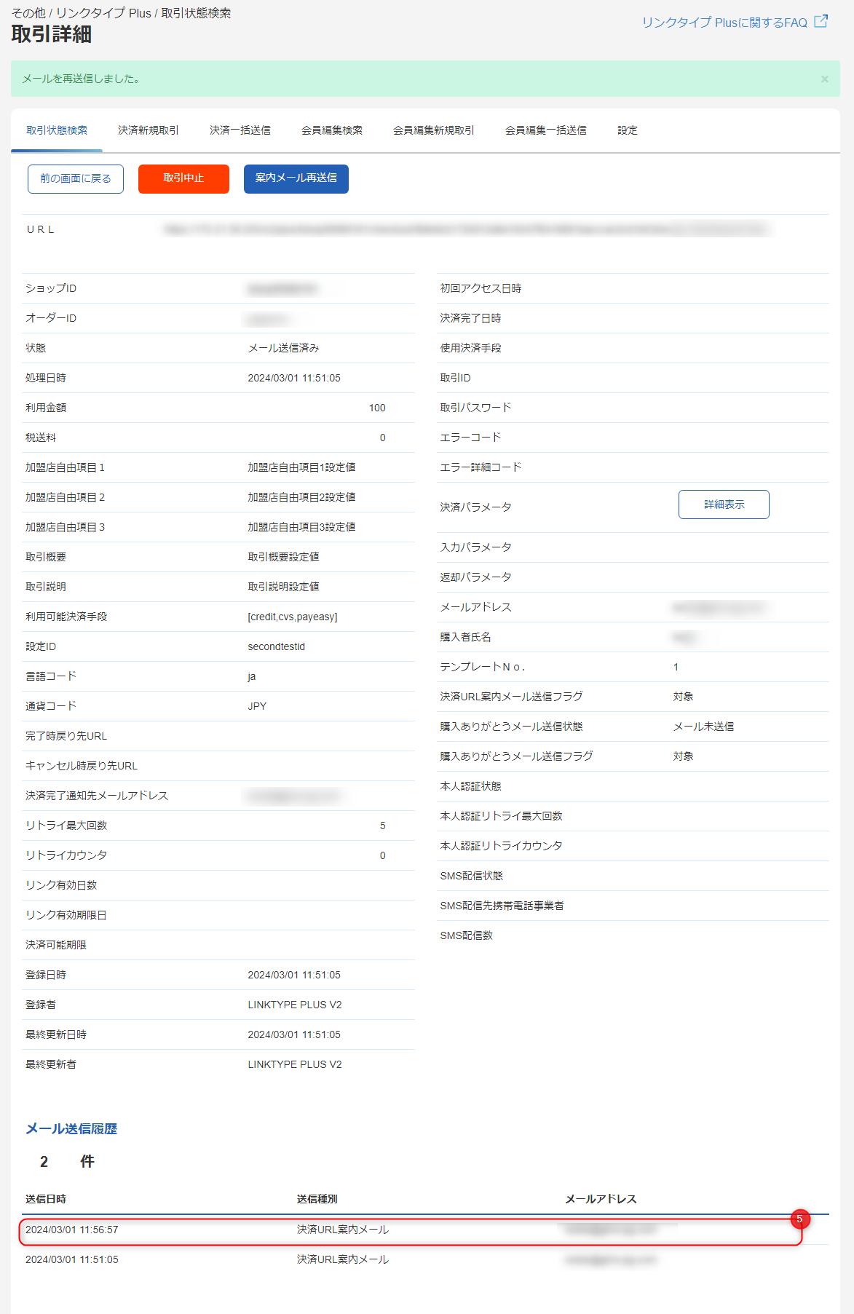Click the 購入ありがとうメール送信状態 value メール未送信
The image size is (854, 1314).
click(703, 727)
